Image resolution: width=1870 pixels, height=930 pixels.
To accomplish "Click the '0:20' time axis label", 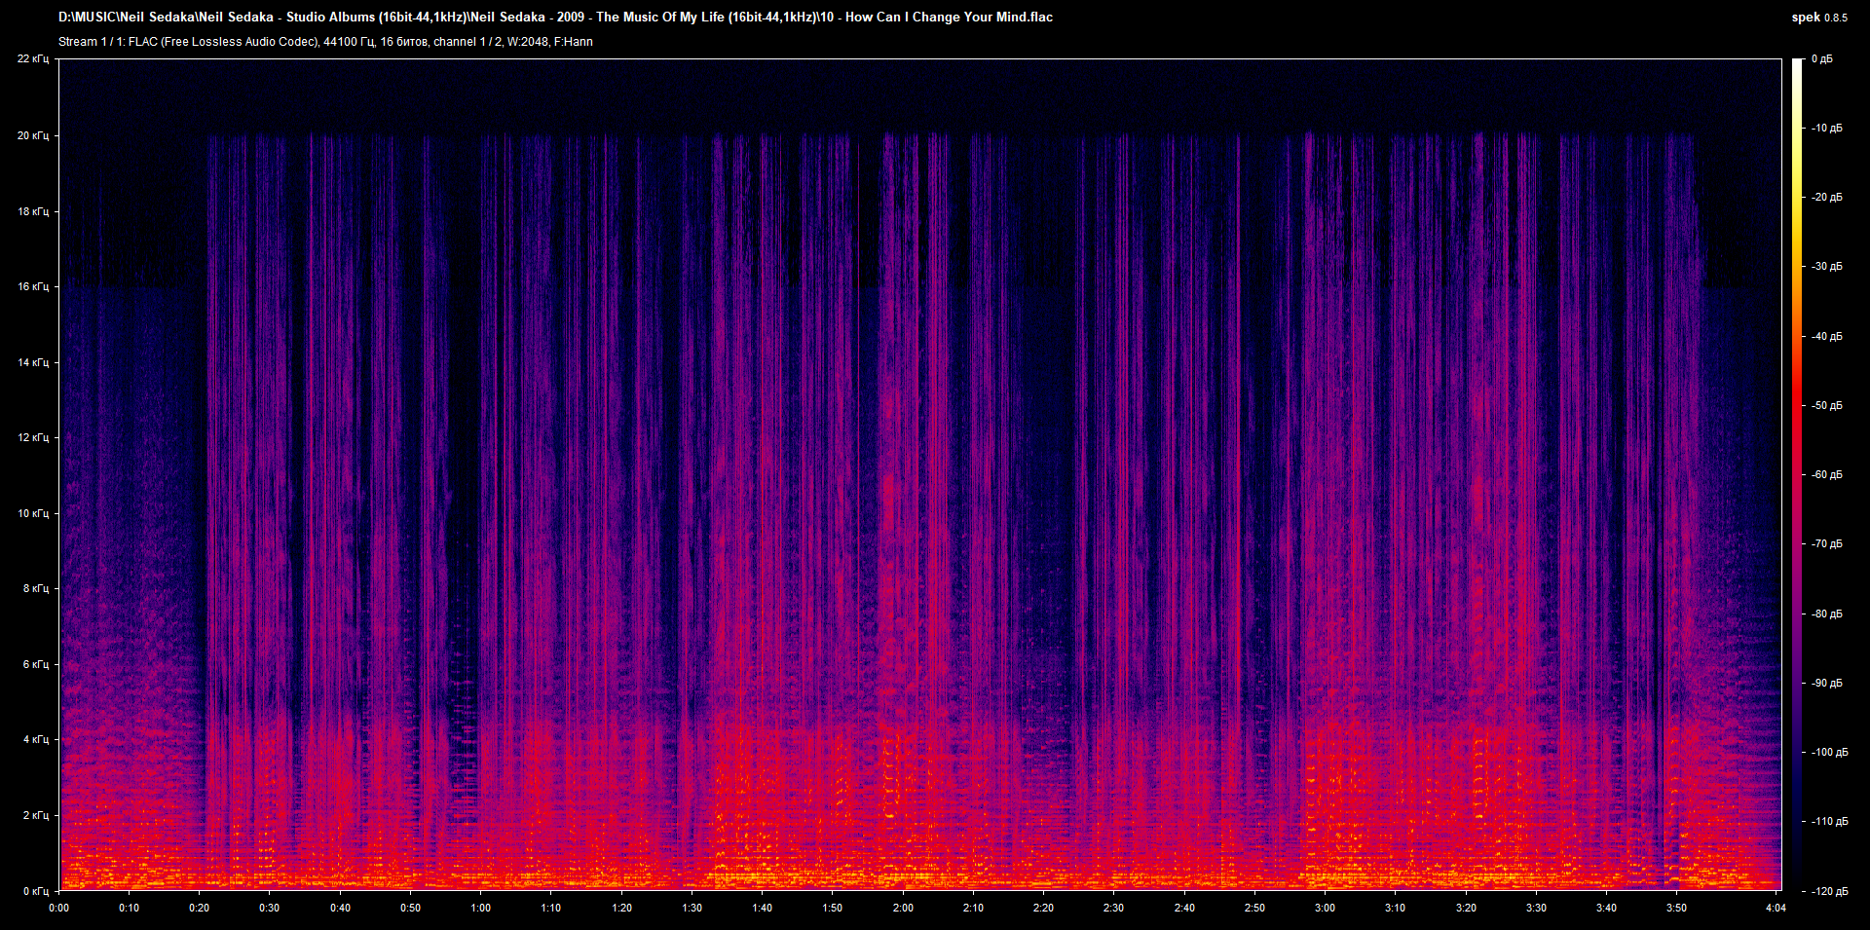I will pyautogui.click(x=200, y=909).
